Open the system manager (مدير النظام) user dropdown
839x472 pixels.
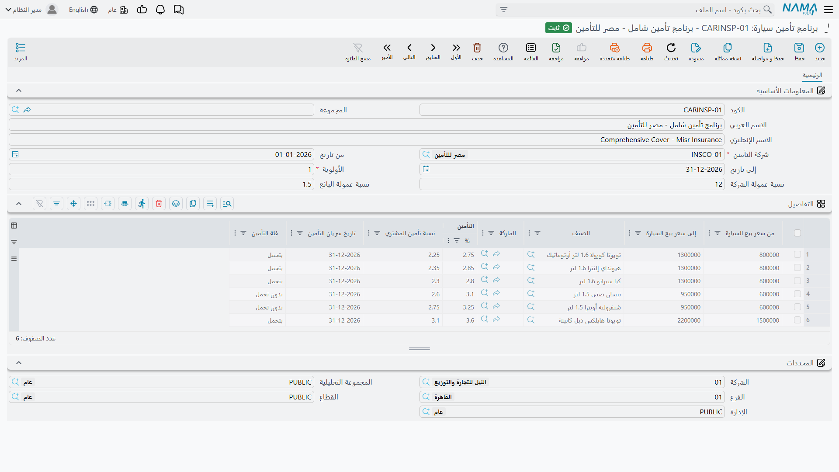[x=31, y=10]
